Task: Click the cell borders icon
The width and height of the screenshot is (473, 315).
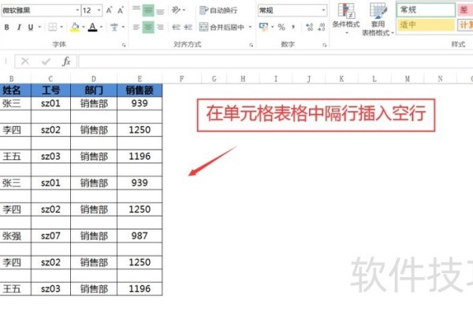Action: click(x=53, y=27)
